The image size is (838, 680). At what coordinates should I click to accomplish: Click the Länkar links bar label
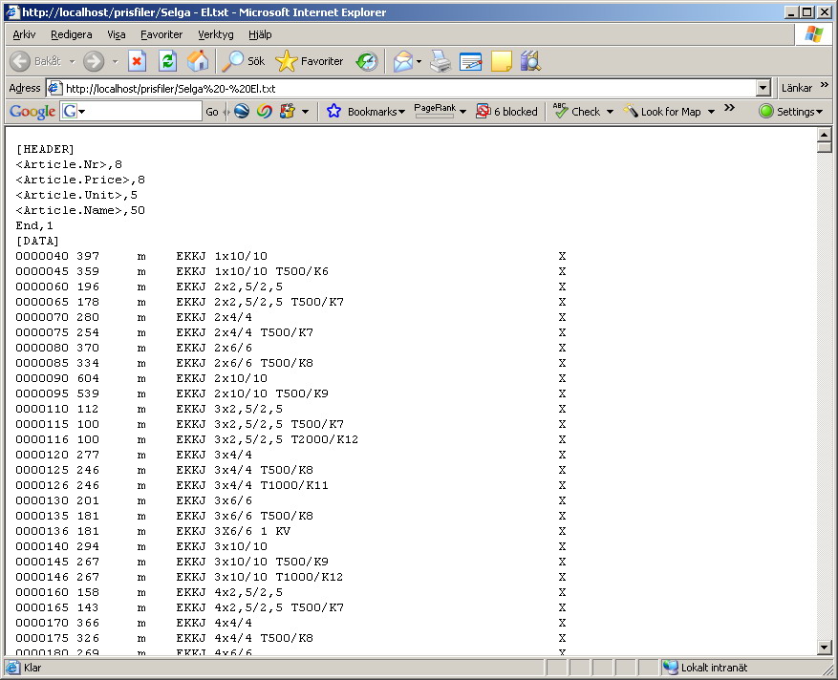[796, 88]
